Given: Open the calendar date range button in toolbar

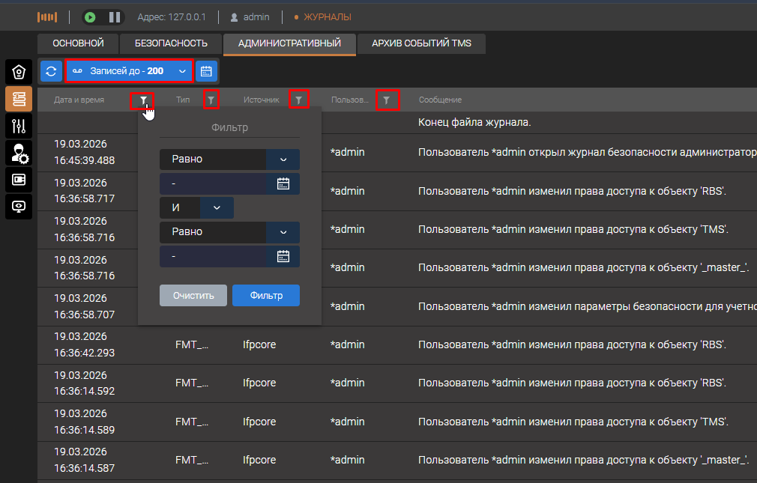Looking at the screenshot, I should pos(206,71).
